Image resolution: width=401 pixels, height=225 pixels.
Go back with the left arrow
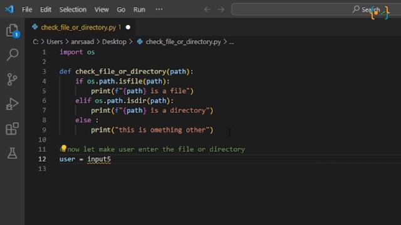point(207,10)
